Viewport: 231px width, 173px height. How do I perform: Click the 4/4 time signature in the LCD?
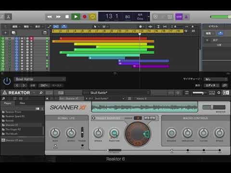[x=140, y=14]
